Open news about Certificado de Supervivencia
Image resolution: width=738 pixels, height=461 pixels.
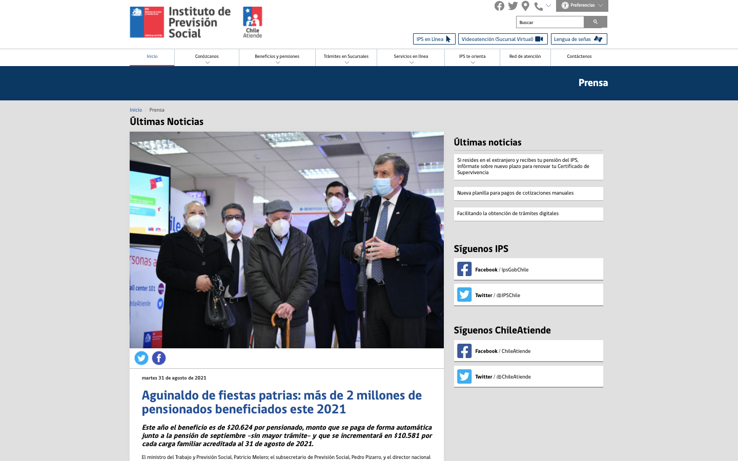tap(528, 166)
